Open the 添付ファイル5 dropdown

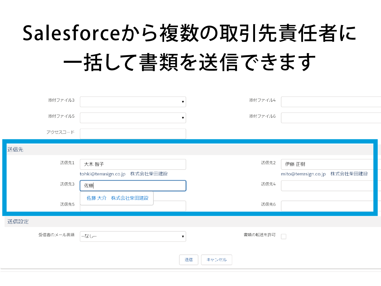[133, 118]
